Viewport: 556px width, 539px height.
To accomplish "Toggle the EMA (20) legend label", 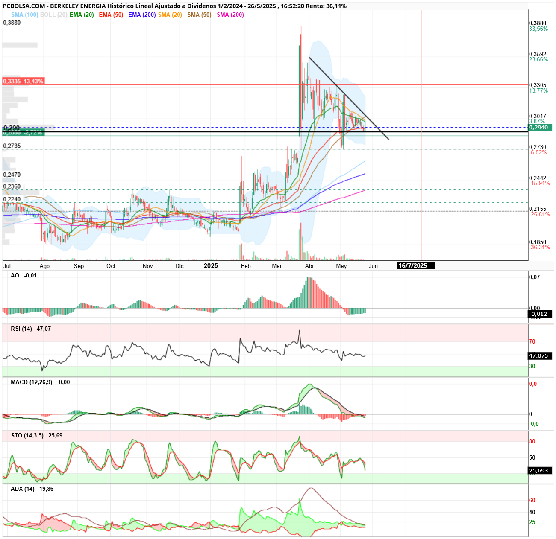I will click(x=82, y=15).
